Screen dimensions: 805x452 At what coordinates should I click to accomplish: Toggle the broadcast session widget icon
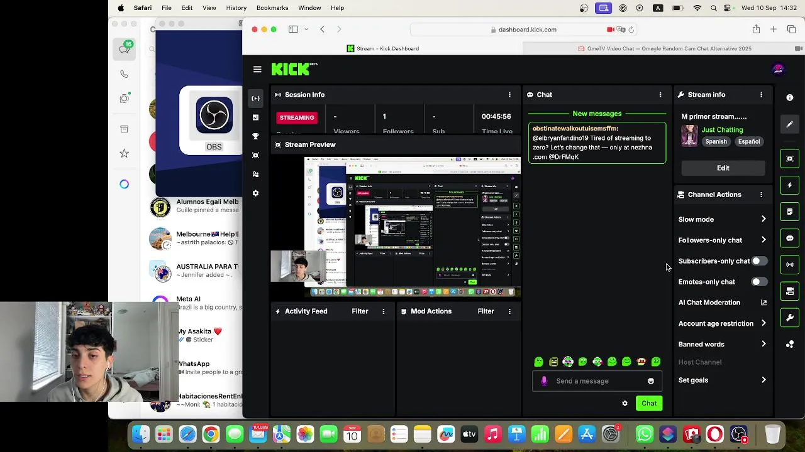pyautogui.click(x=790, y=265)
